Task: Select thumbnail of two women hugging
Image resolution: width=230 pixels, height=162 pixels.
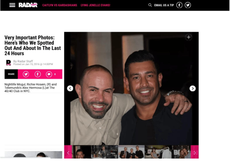Action: (x=181, y=152)
